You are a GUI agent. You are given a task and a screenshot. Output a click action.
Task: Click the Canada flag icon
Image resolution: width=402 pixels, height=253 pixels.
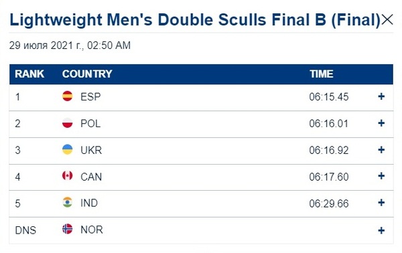tap(68, 175)
